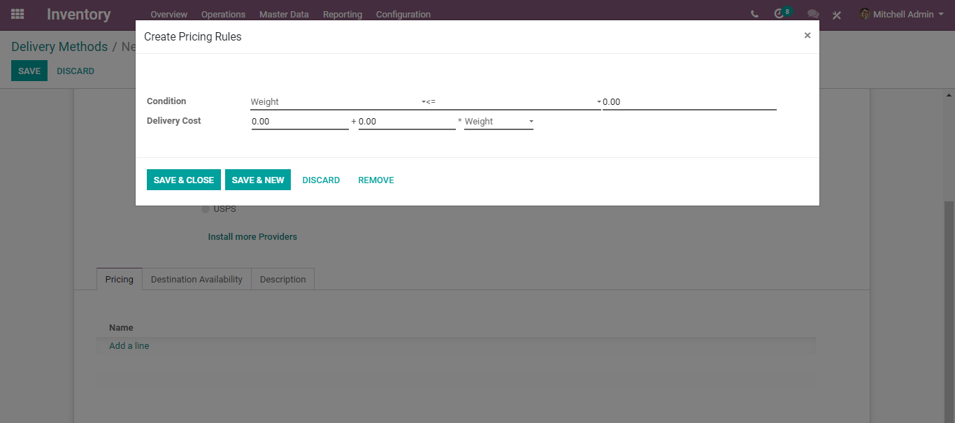Screen dimensions: 955x423
Task: Click the SAVE & CLOSE button
Action: coord(184,180)
